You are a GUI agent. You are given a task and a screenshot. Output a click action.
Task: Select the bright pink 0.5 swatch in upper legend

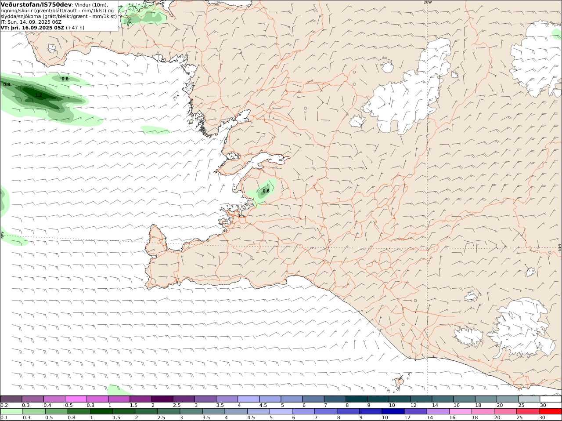[76, 399]
